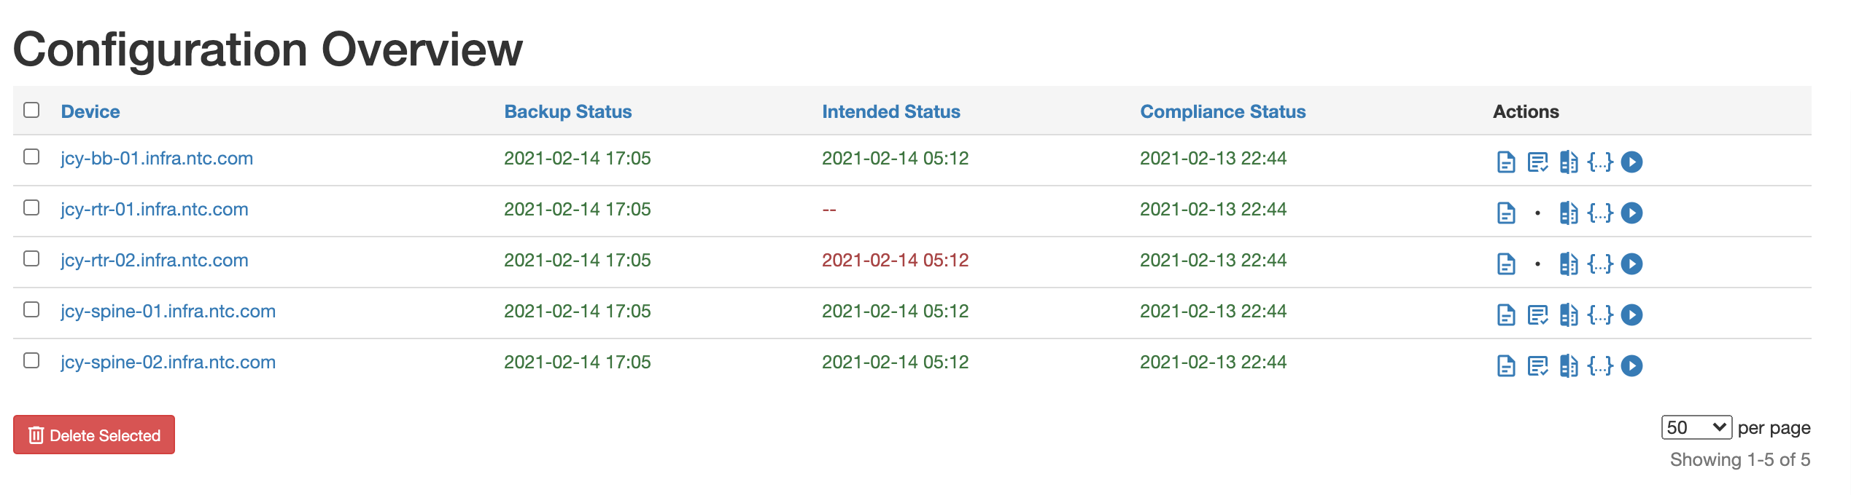Select the jcy-spine-02.infra.ntc.com row checkbox
Screen dimensions: 1851x495
tap(31, 360)
